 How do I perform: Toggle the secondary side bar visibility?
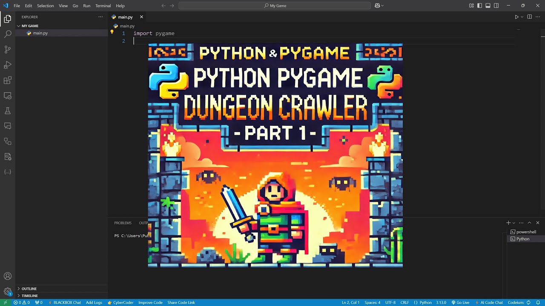click(496, 6)
